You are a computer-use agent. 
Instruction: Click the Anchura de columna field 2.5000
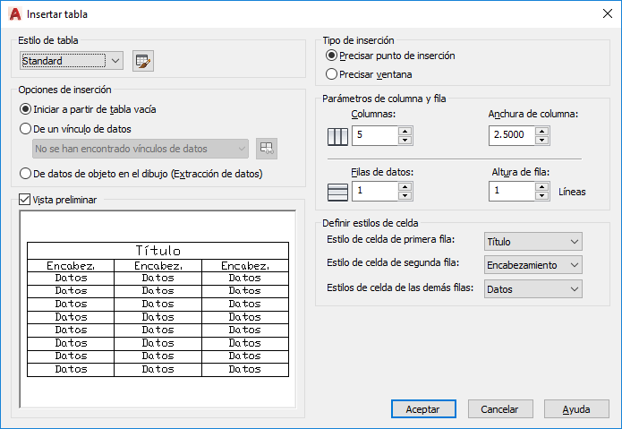[x=512, y=136]
